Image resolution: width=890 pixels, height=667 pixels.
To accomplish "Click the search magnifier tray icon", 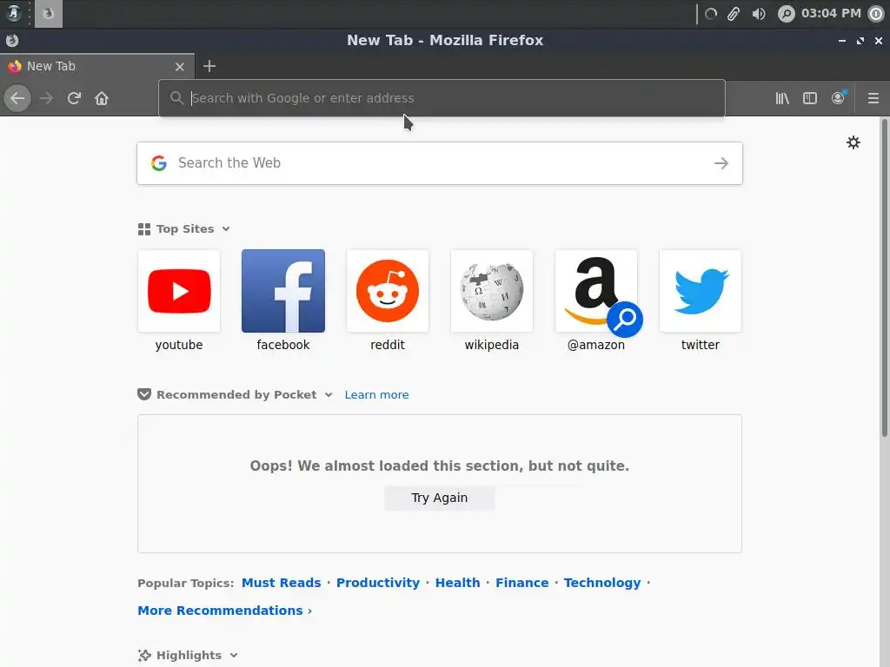I will click(x=786, y=14).
